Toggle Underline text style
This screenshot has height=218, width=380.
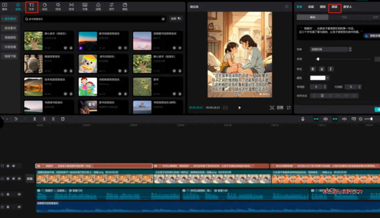(322, 69)
